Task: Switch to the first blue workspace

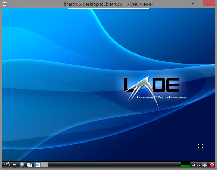Action: (x=38, y=165)
